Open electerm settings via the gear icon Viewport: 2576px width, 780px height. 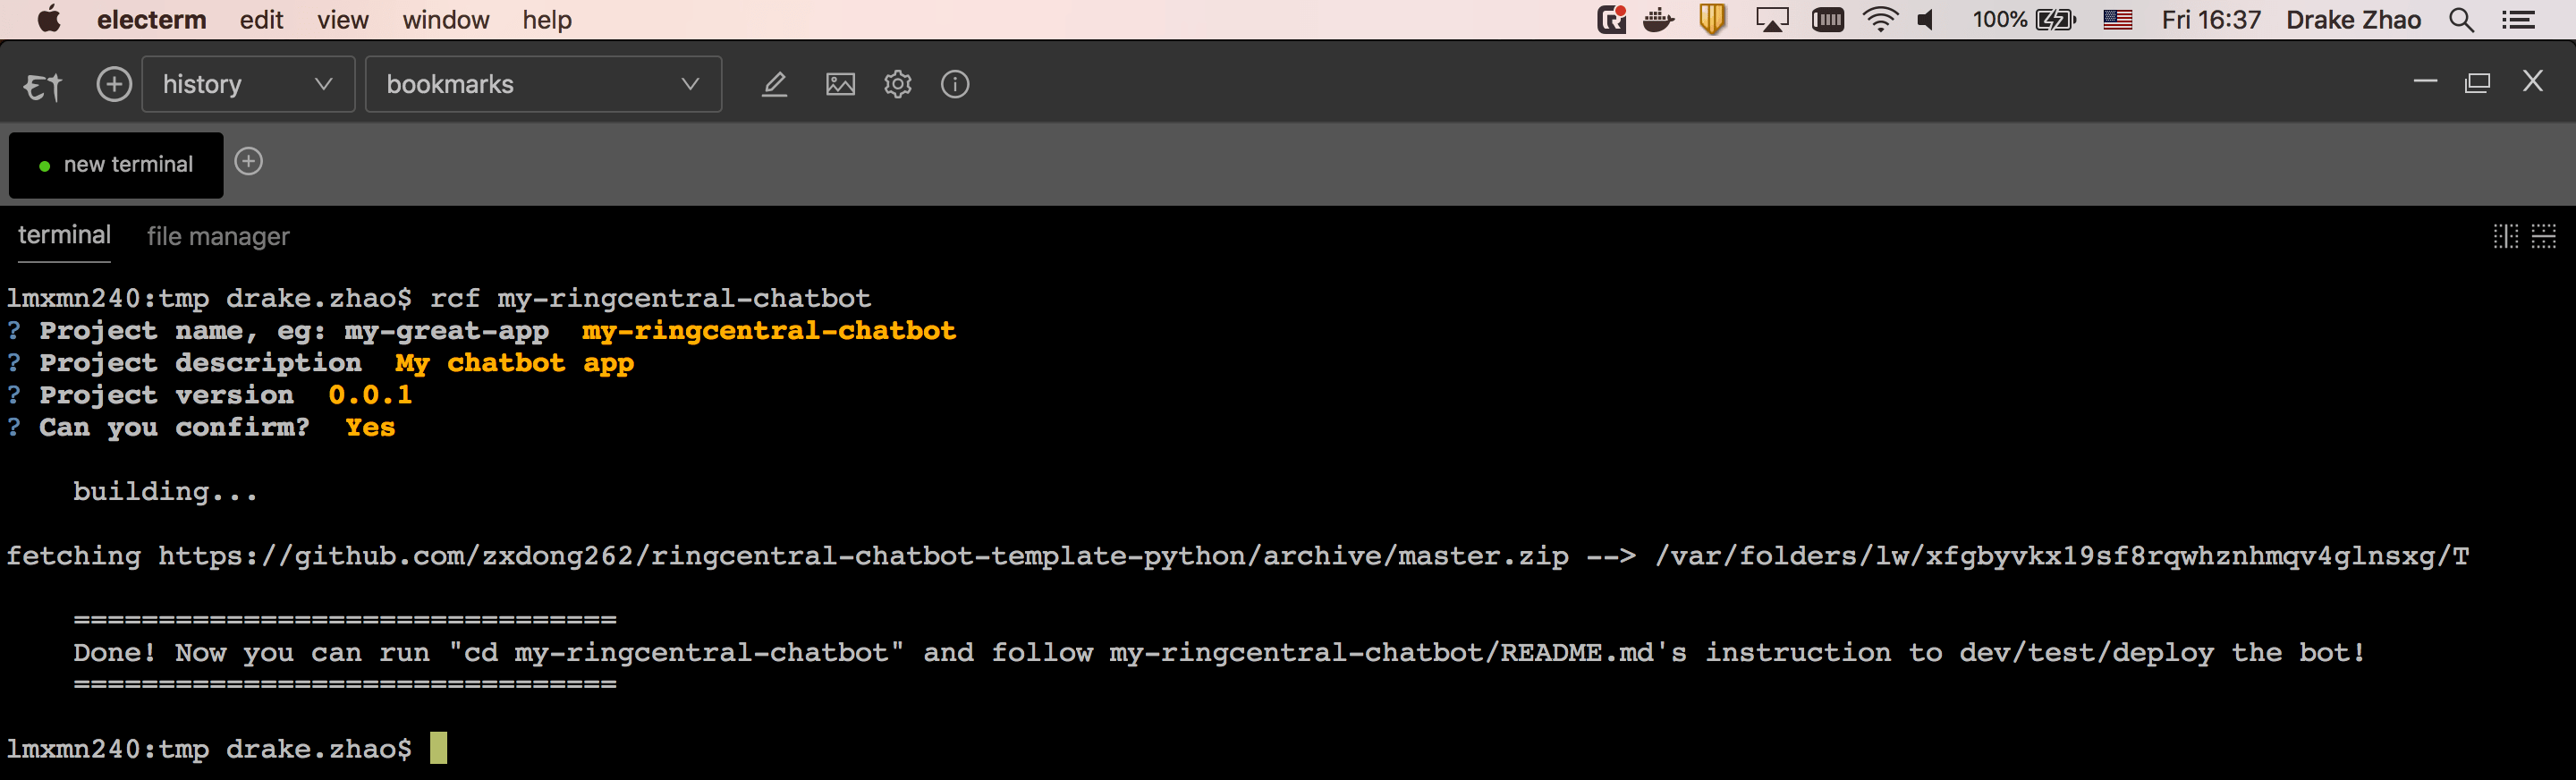pos(897,84)
